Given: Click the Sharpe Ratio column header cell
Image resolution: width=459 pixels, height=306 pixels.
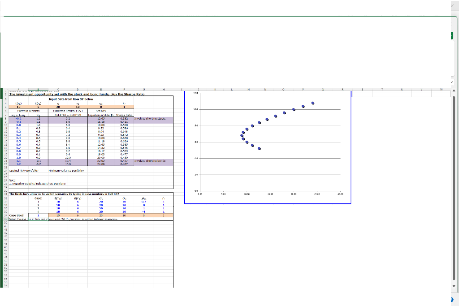Looking at the screenshot, I should (123, 115).
